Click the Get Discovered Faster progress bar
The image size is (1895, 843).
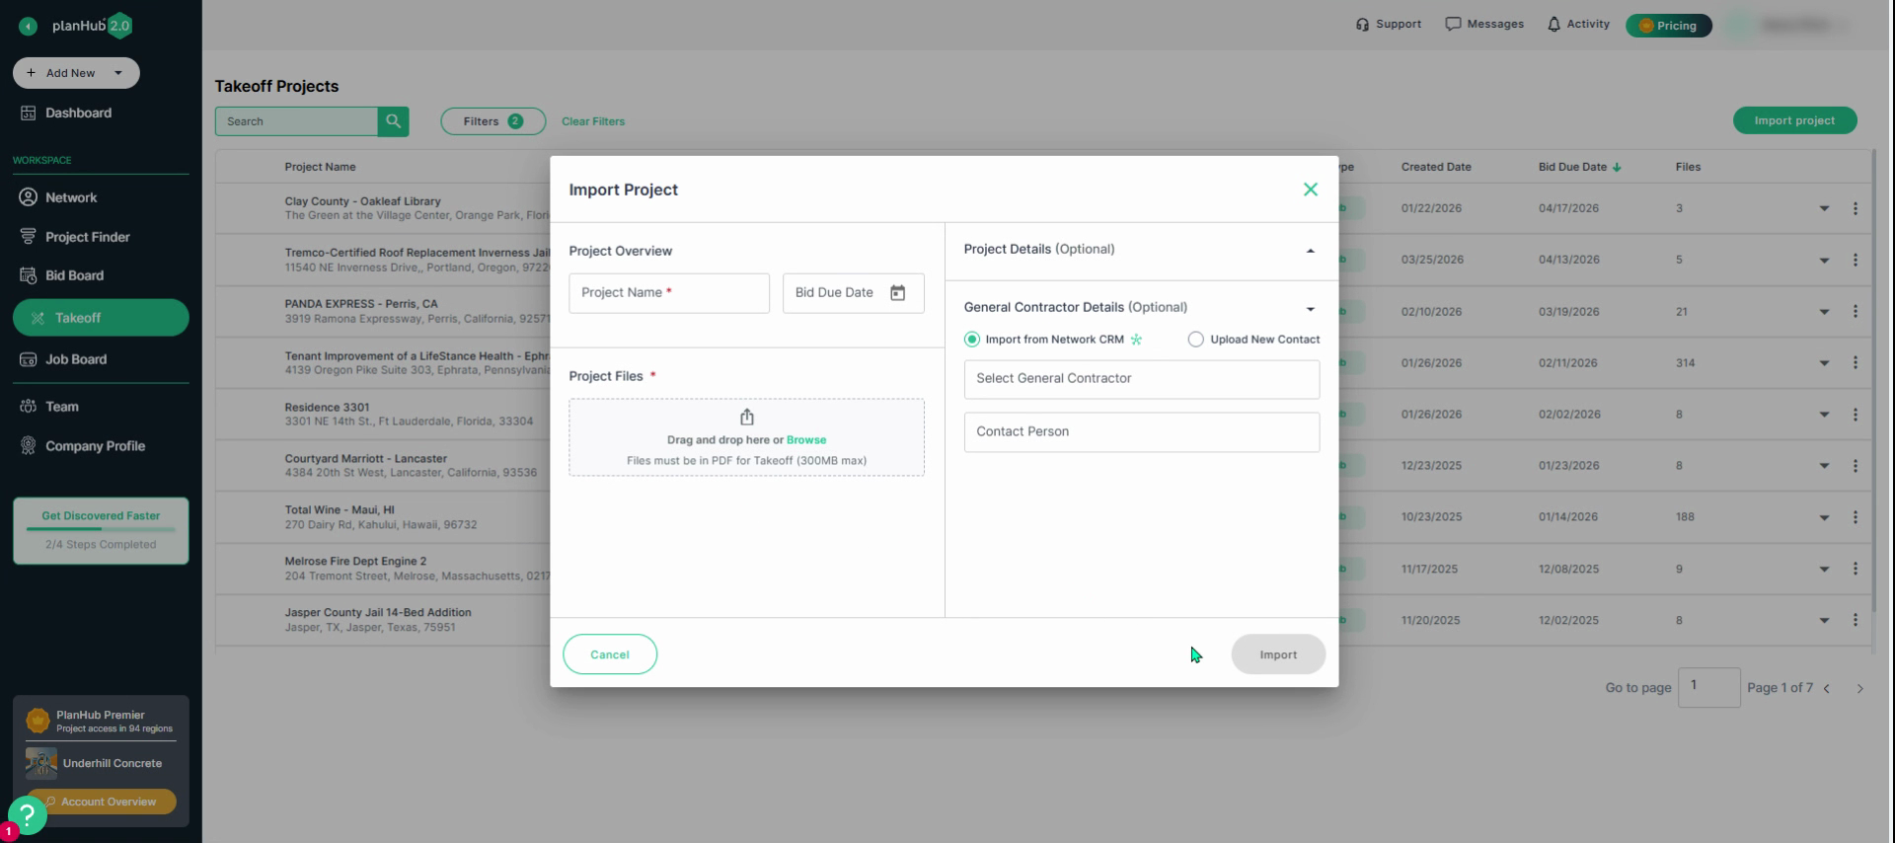pos(101,530)
